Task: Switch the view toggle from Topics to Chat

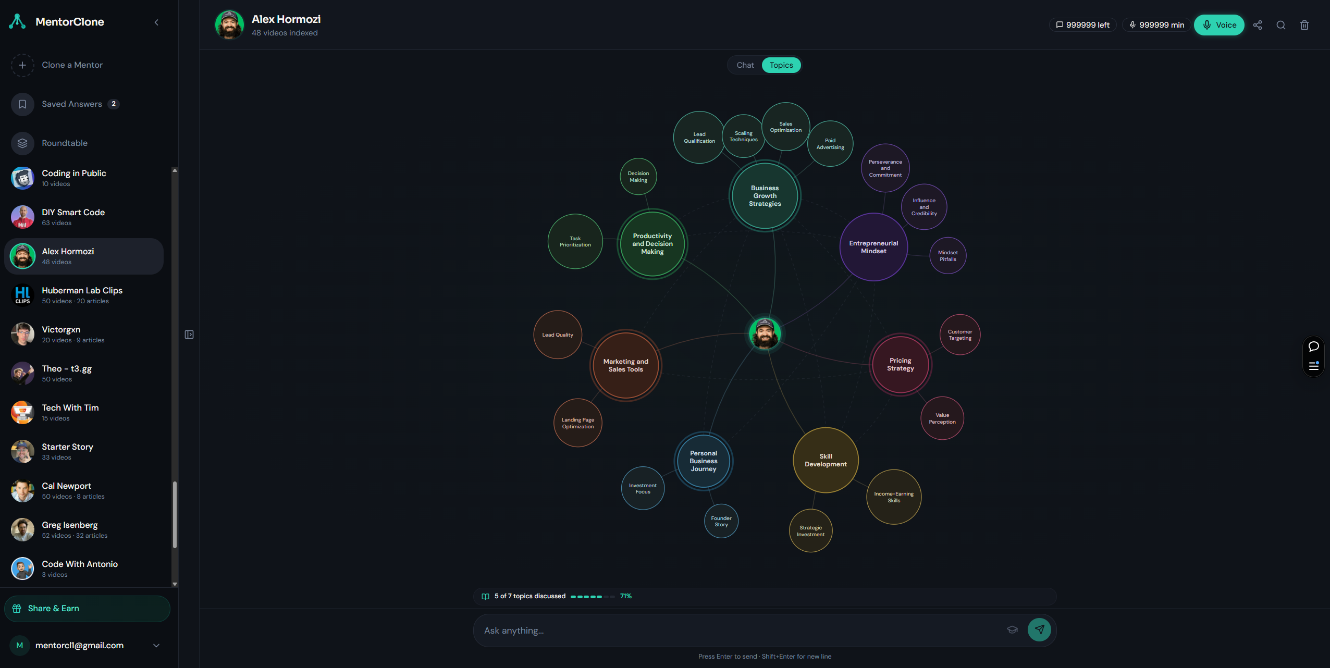Action: (x=744, y=65)
